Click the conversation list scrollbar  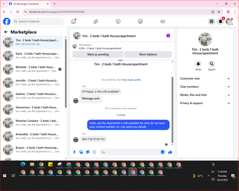pyautogui.click(x=66, y=73)
